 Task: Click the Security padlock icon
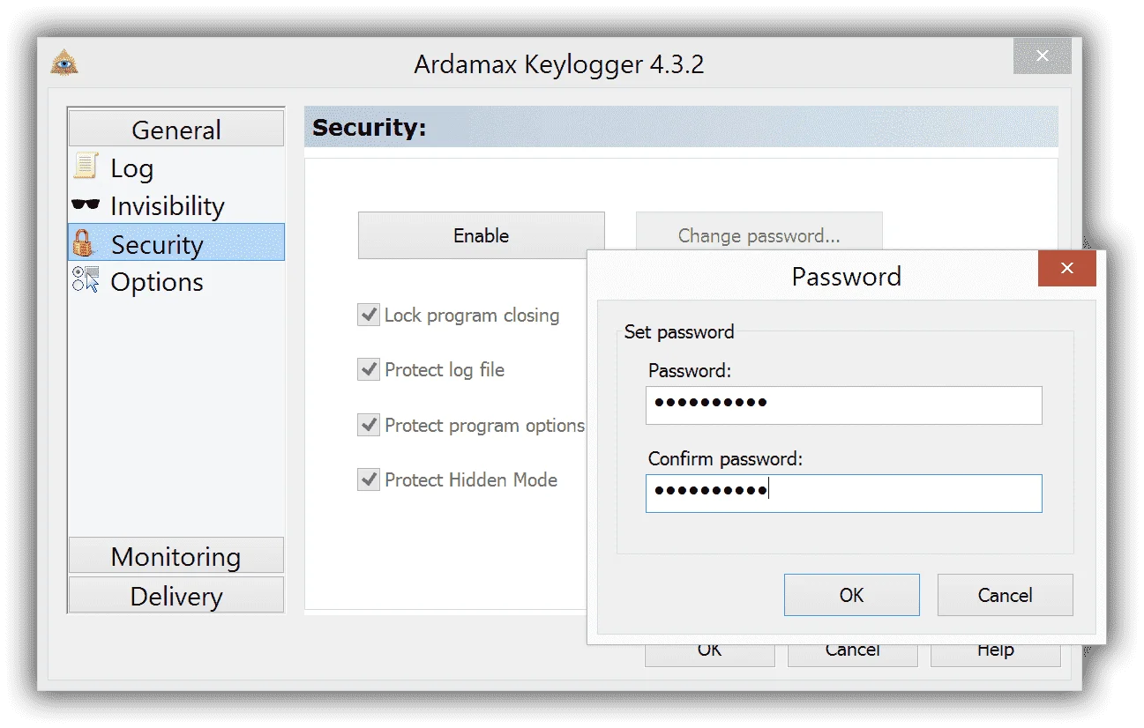(84, 243)
